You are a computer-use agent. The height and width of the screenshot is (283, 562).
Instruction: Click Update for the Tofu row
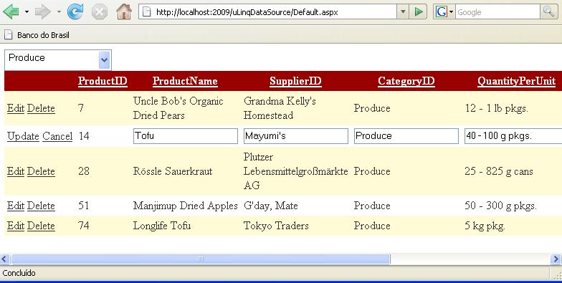[x=23, y=136]
